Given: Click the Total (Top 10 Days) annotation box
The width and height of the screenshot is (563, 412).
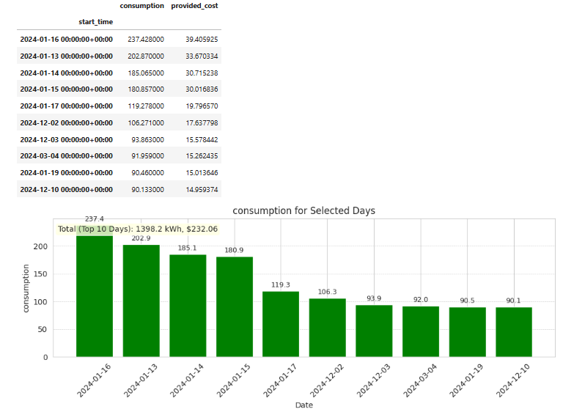Looking at the screenshot, I should 137,229.
